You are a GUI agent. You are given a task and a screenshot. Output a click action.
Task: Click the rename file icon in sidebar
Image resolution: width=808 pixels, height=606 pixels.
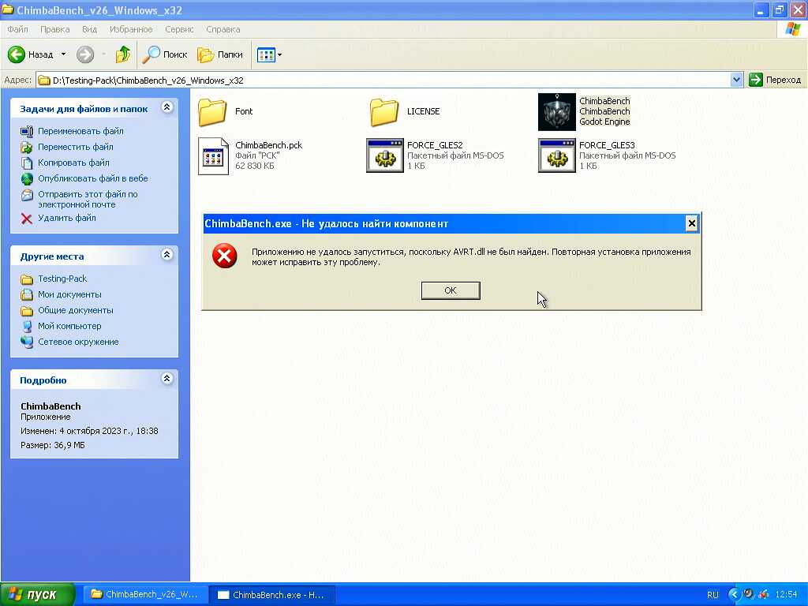click(27, 132)
